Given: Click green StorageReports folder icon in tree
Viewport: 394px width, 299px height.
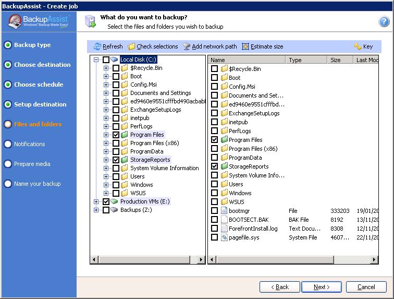Looking at the screenshot, I should point(125,160).
